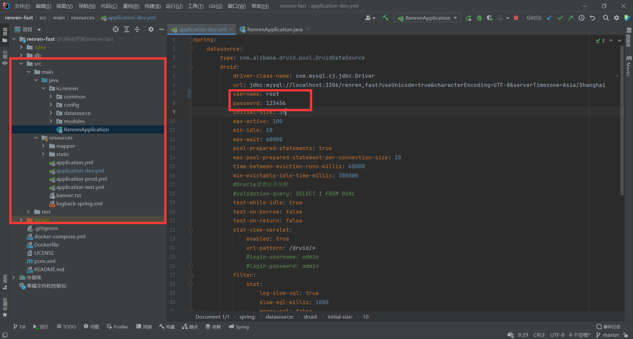Expand the 外部库 external libraries node
Viewport: 633px width, 339px height.
[14, 277]
